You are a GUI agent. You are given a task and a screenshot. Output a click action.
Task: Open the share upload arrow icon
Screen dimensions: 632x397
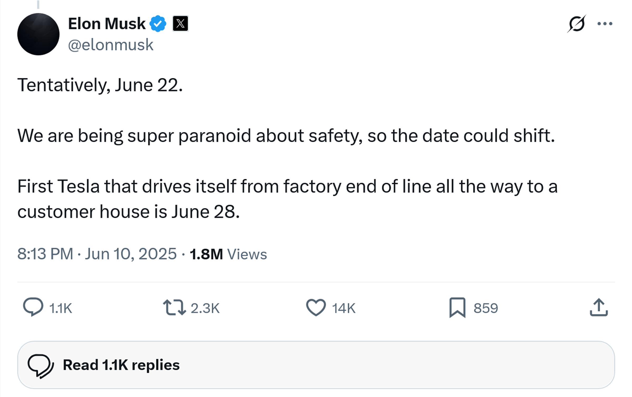coord(599,307)
